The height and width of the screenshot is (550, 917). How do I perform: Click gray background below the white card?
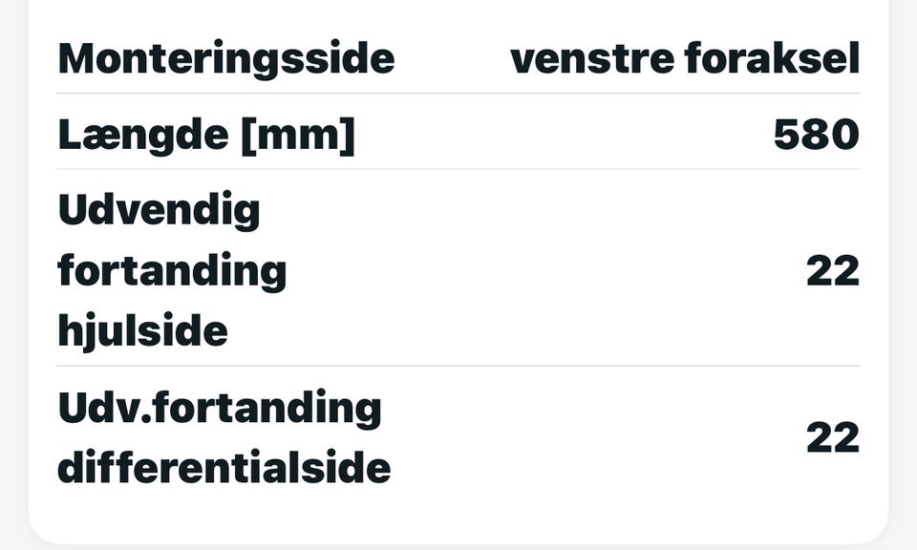tap(458, 546)
